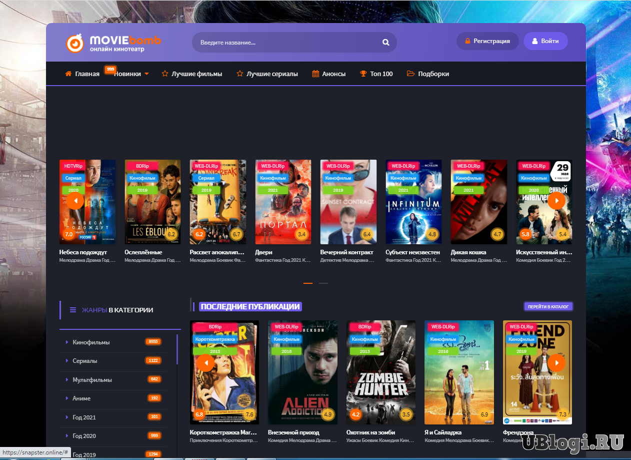
Task: Click the home icon beside Главная
Action: (x=68, y=74)
